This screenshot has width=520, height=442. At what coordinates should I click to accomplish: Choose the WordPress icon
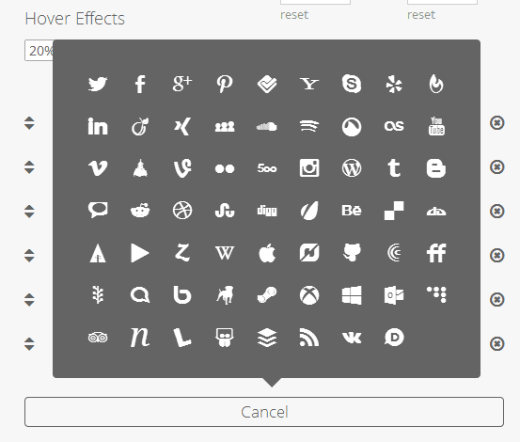(352, 168)
